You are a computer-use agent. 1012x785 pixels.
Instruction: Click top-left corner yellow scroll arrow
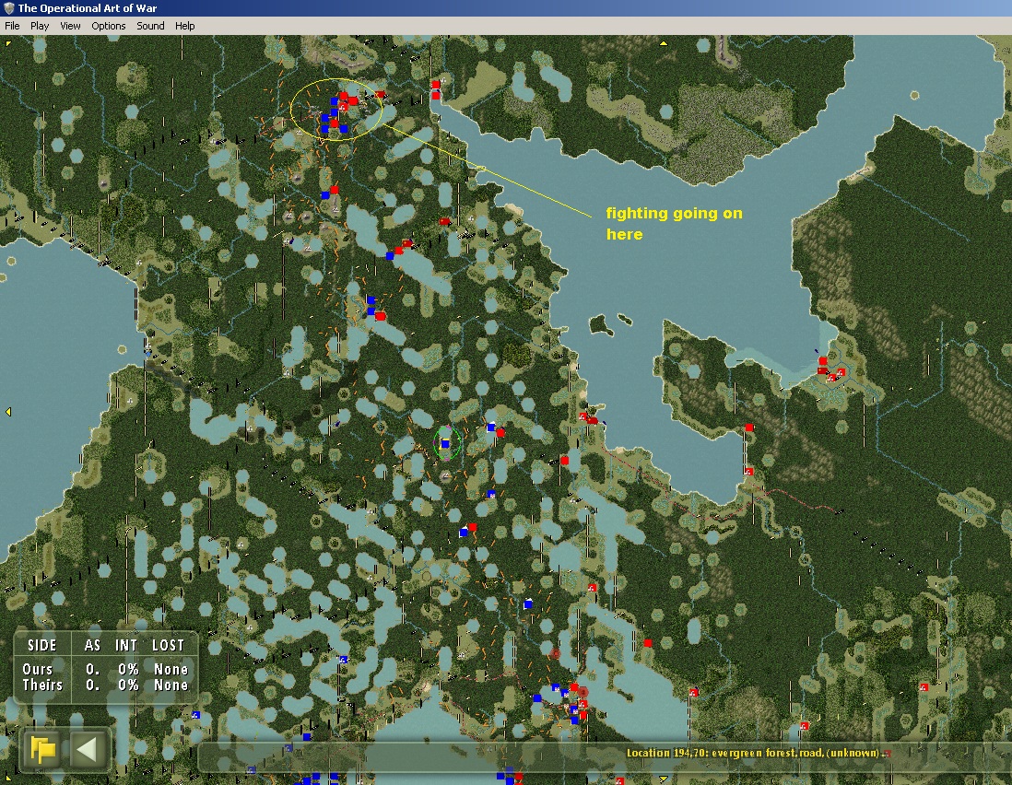pyautogui.click(x=7, y=43)
